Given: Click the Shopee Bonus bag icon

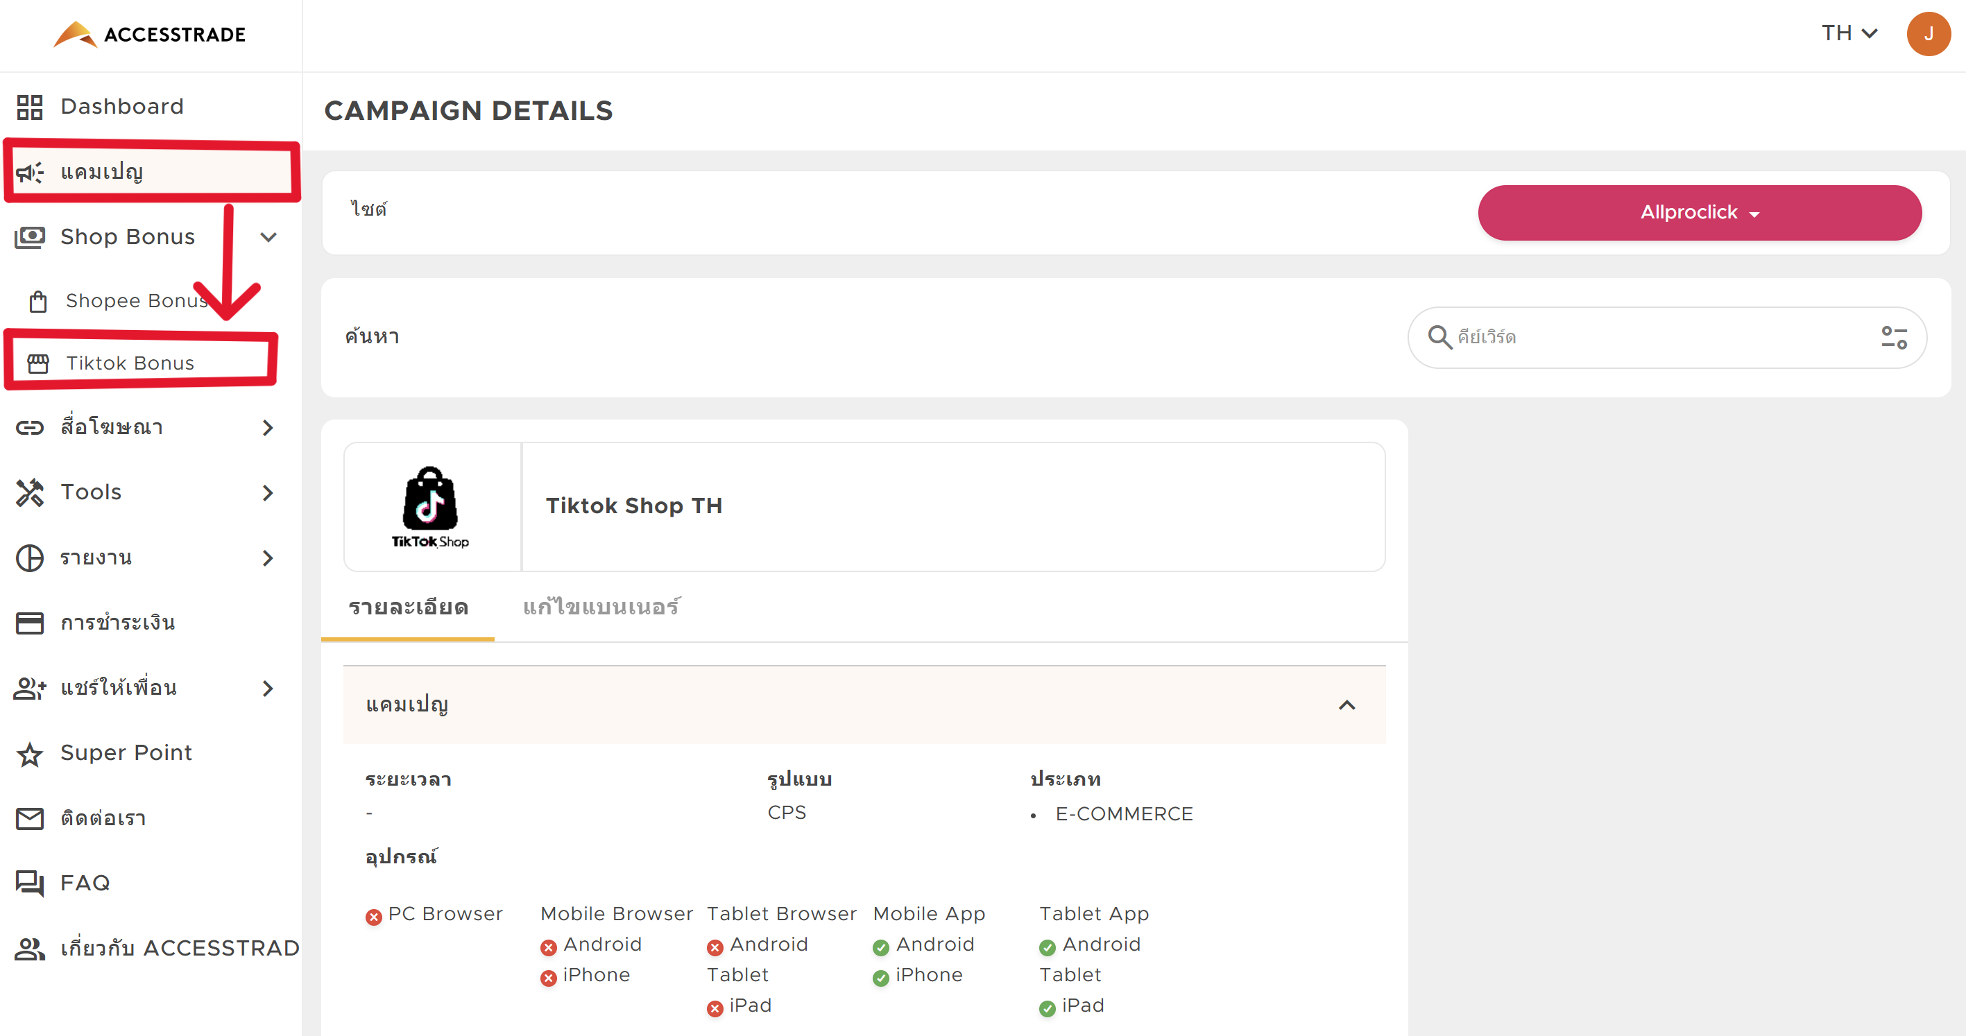Looking at the screenshot, I should [38, 302].
